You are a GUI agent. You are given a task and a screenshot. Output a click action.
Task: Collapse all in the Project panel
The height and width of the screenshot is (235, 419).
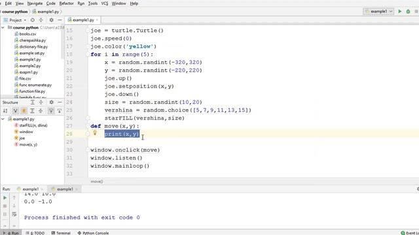coord(41,20)
